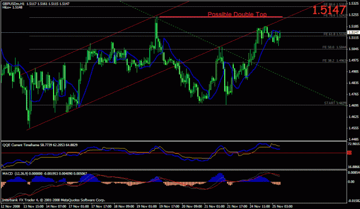Click the 16.8866 QQE scale value

[354, 167]
